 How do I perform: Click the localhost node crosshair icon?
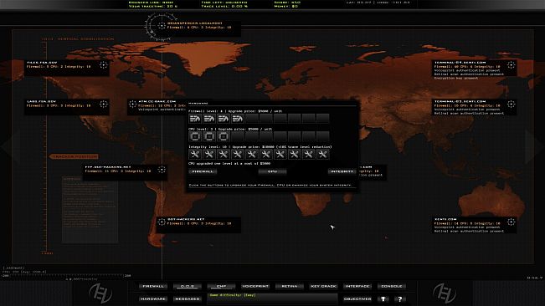click(x=162, y=25)
